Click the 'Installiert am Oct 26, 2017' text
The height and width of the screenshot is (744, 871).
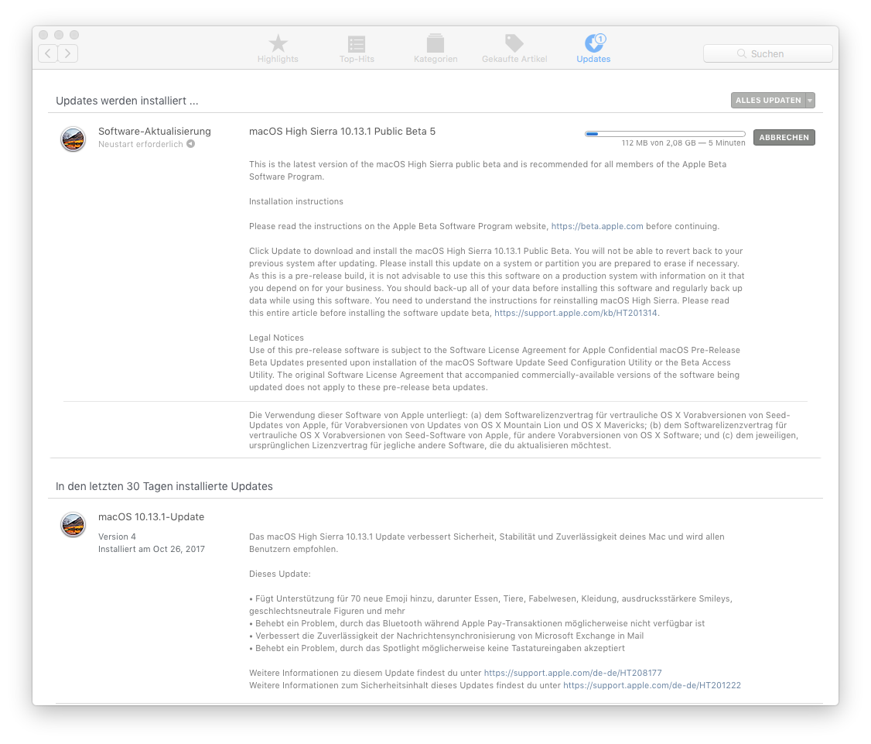coord(152,549)
